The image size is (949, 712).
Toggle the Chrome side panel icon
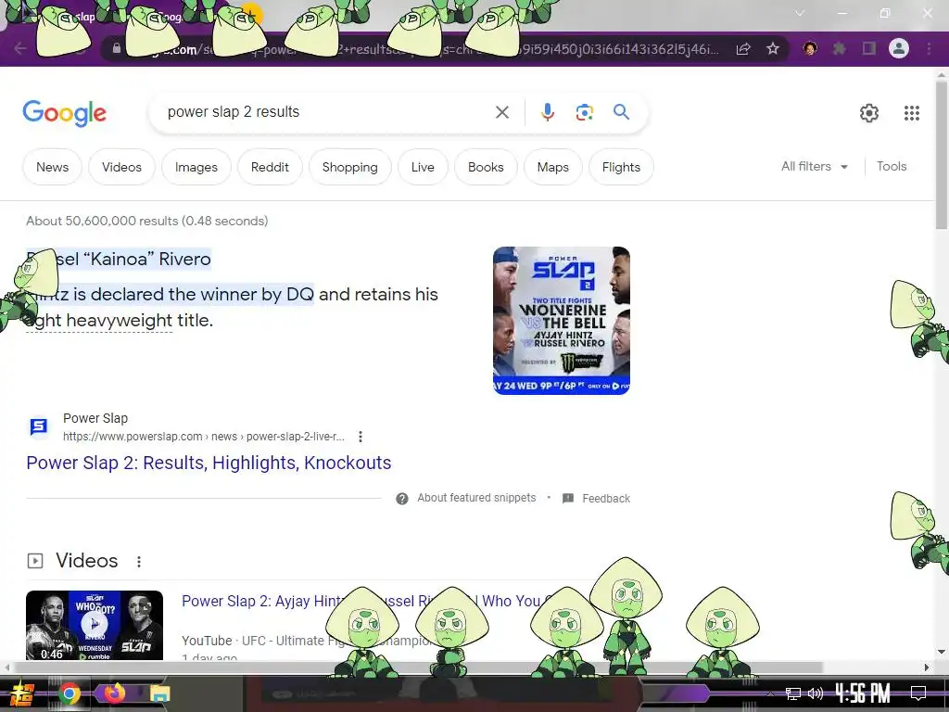pyautogui.click(x=868, y=48)
